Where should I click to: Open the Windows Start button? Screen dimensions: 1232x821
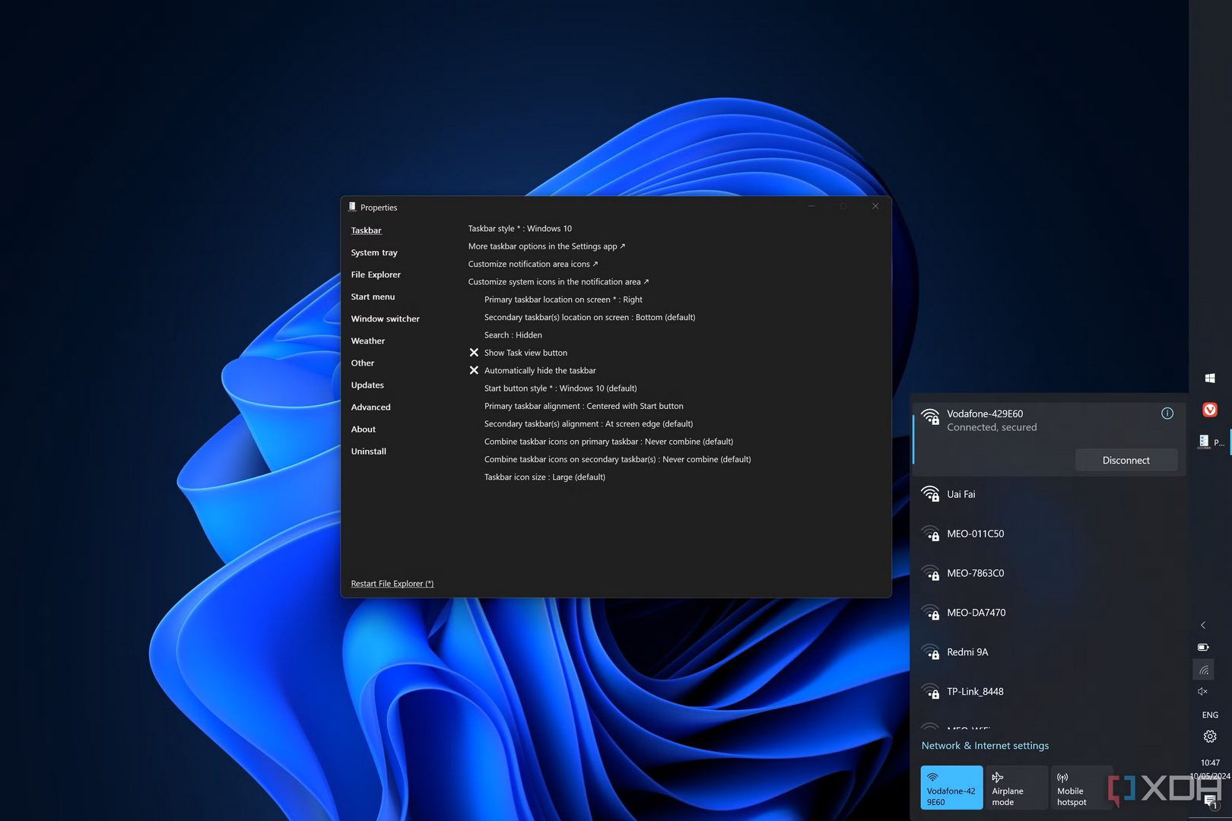(x=1210, y=378)
